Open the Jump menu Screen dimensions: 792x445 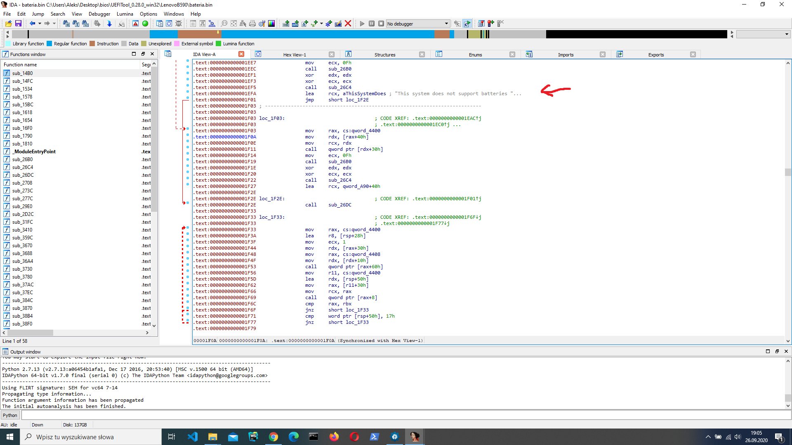coord(39,14)
